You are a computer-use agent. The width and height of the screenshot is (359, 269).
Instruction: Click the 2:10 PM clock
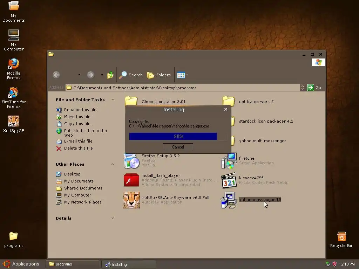[348, 264]
